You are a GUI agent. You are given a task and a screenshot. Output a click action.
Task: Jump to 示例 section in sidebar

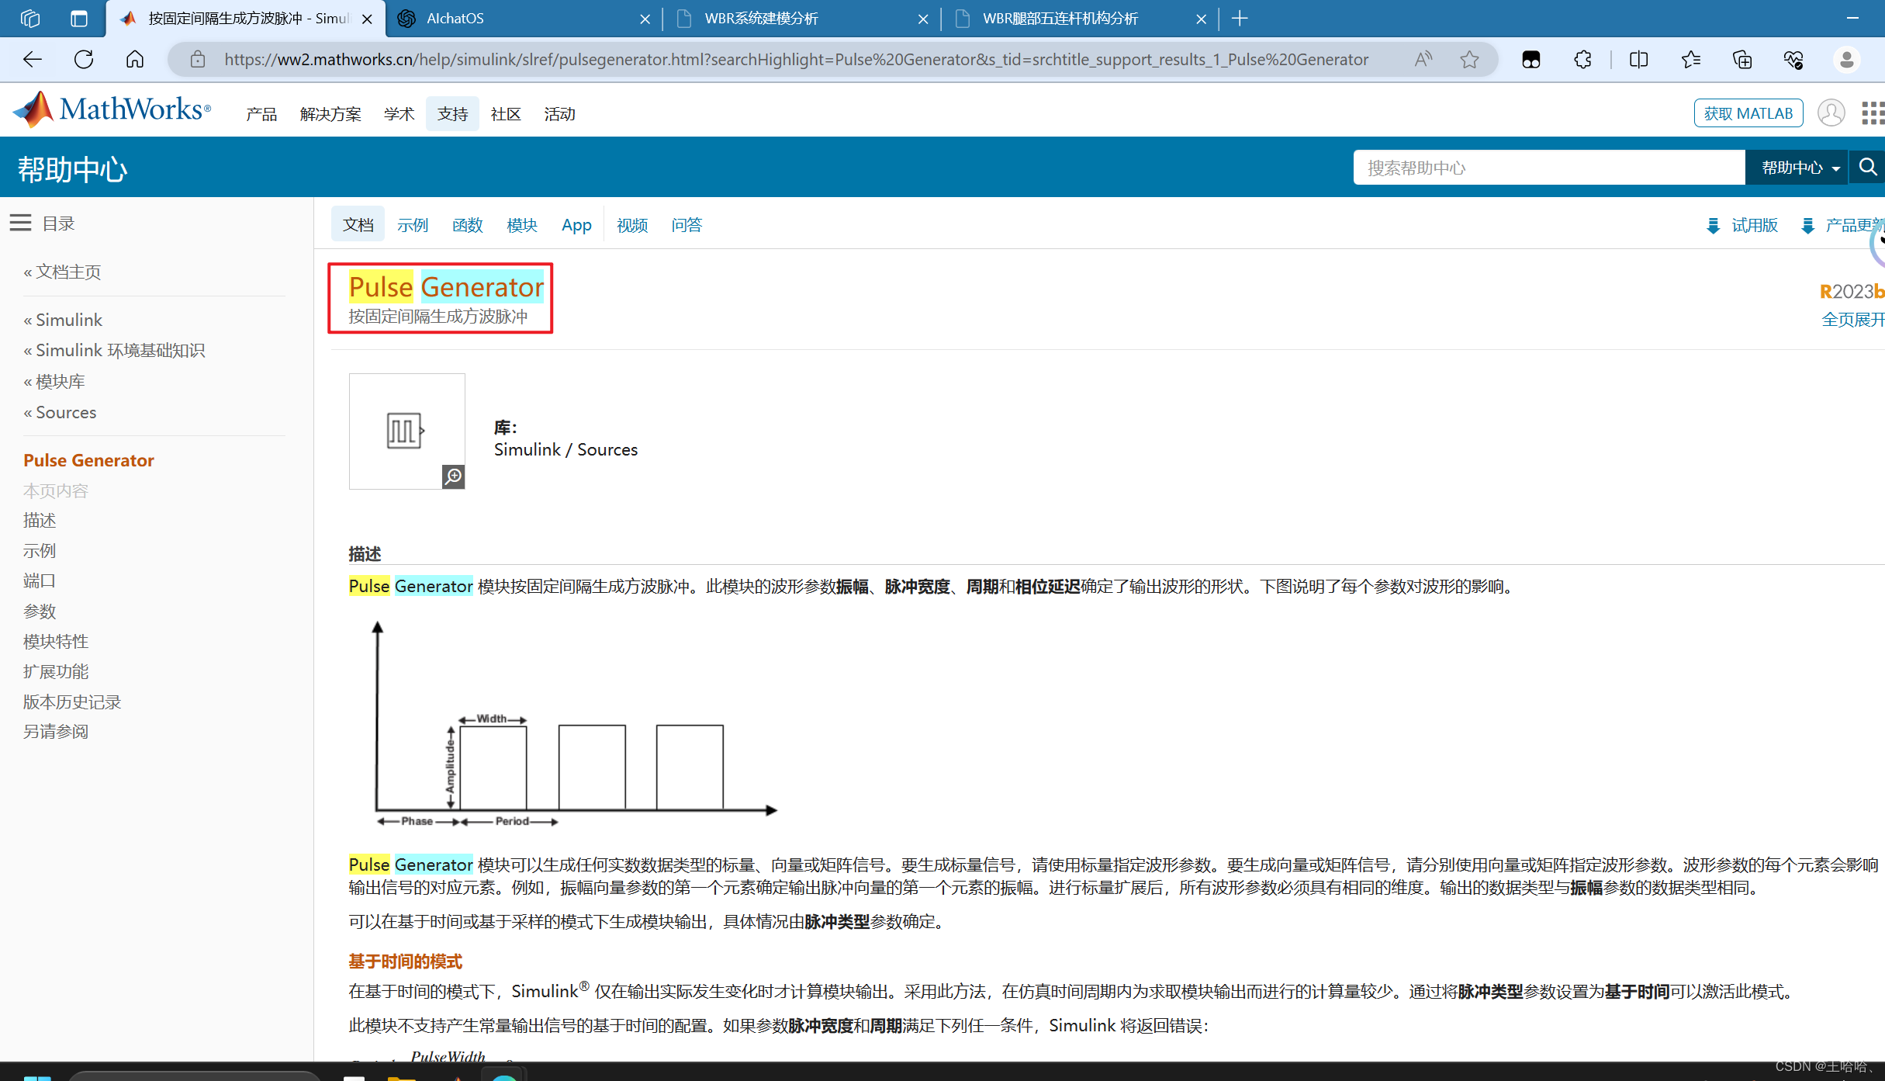pyautogui.click(x=40, y=550)
